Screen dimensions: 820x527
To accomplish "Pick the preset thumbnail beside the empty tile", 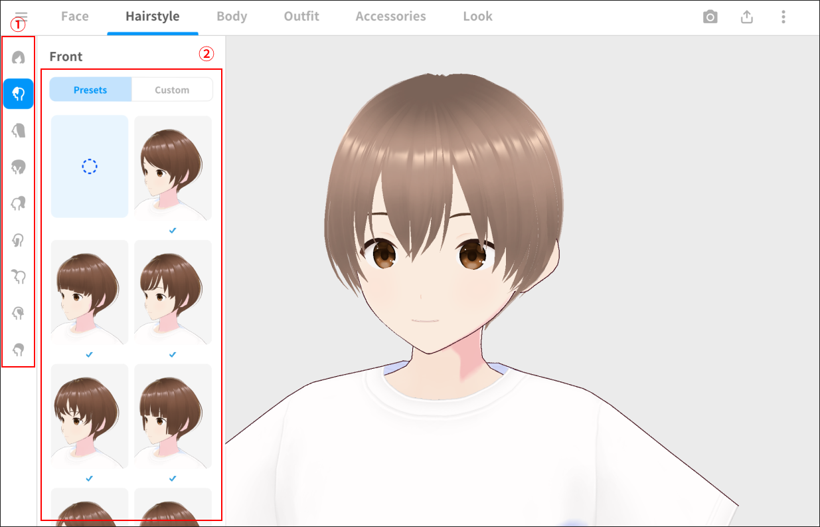I will (x=173, y=167).
